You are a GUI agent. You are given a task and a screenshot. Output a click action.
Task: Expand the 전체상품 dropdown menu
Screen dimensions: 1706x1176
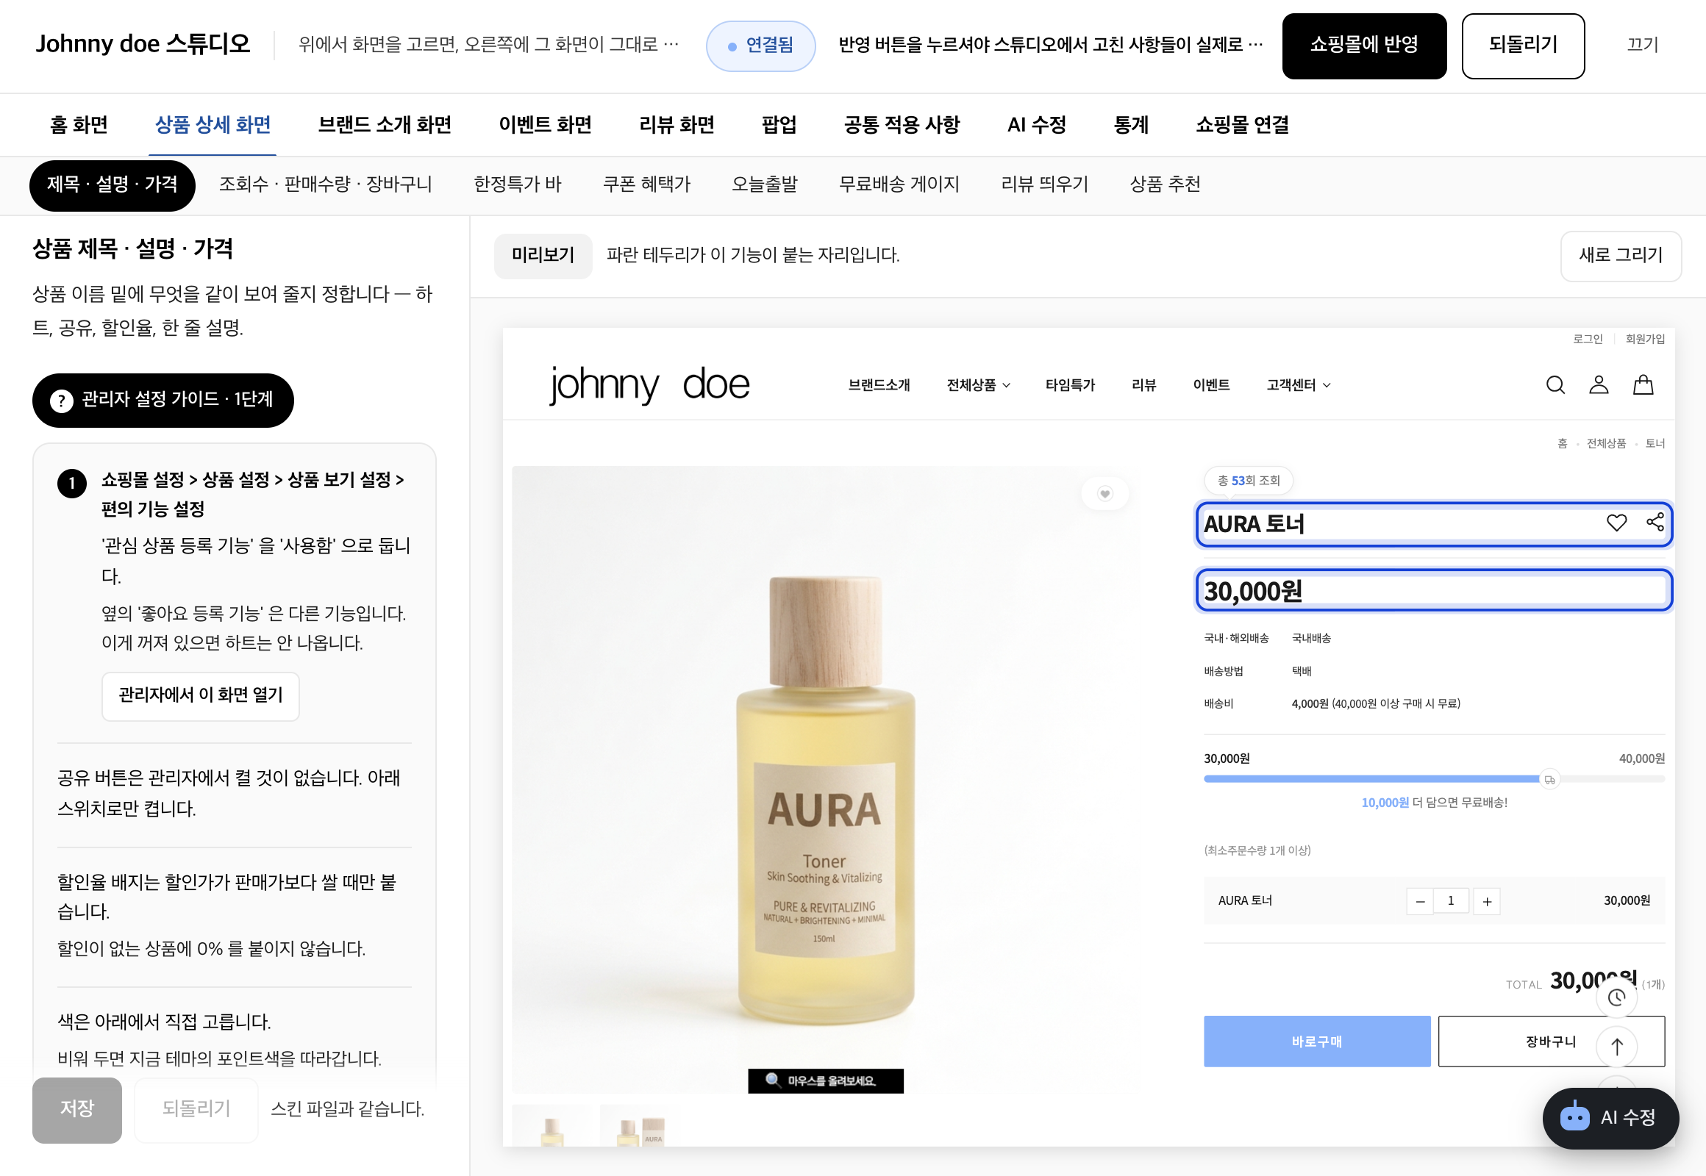(x=978, y=385)
